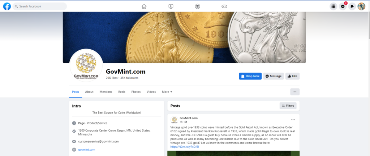Viewport: 370px width, 156px height.
Task: Switch to the Reels tab
Action: point(122,92)
